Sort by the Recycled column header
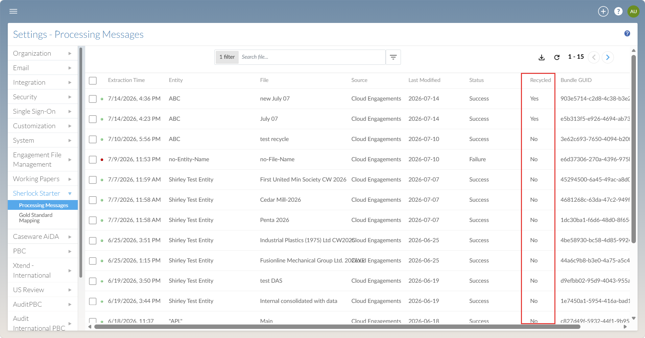The height and width of the screenshot is (338, 645). 540,80
